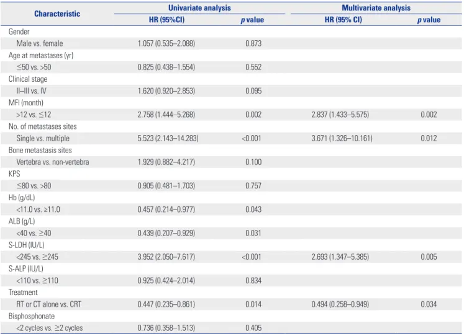
Task: Click p value 0.757
Action: tap(253, 186)
